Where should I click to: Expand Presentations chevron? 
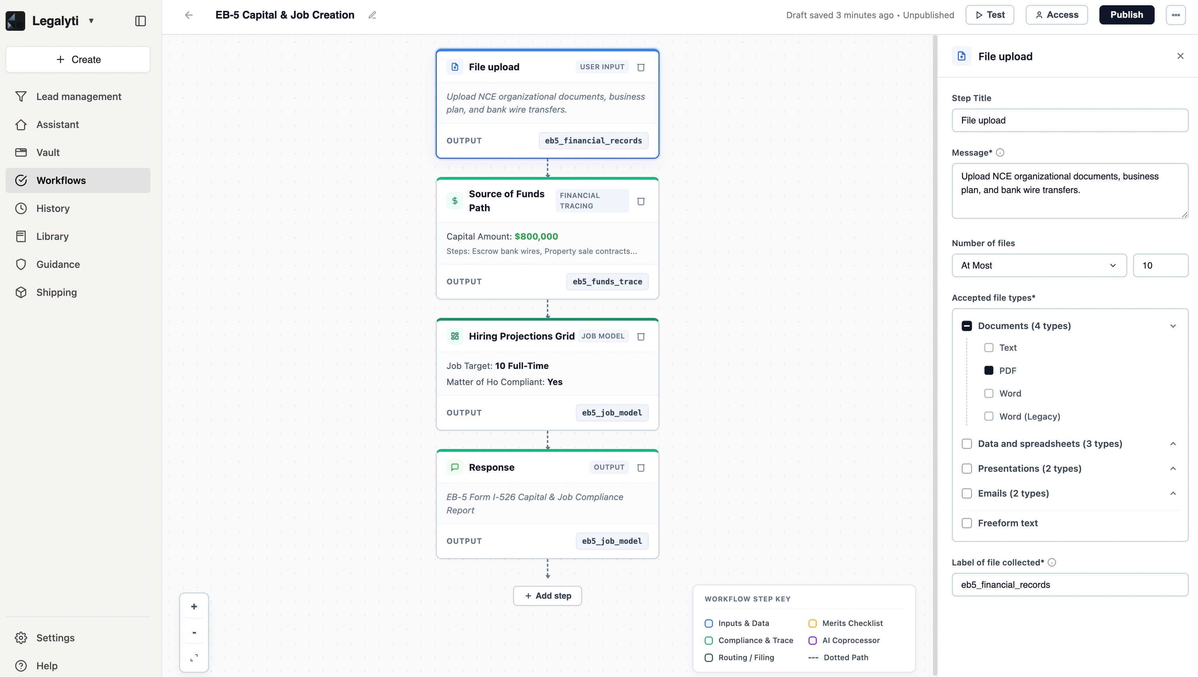click(x=1173, y=468)
